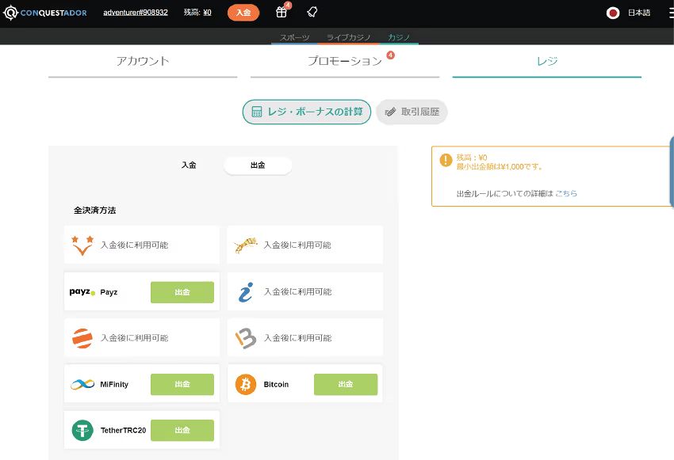Image resolution: width=674 pixels, height=460 pixels.
Task: Select the 出金 withdrawal toggle
Action: coord(258,165)
